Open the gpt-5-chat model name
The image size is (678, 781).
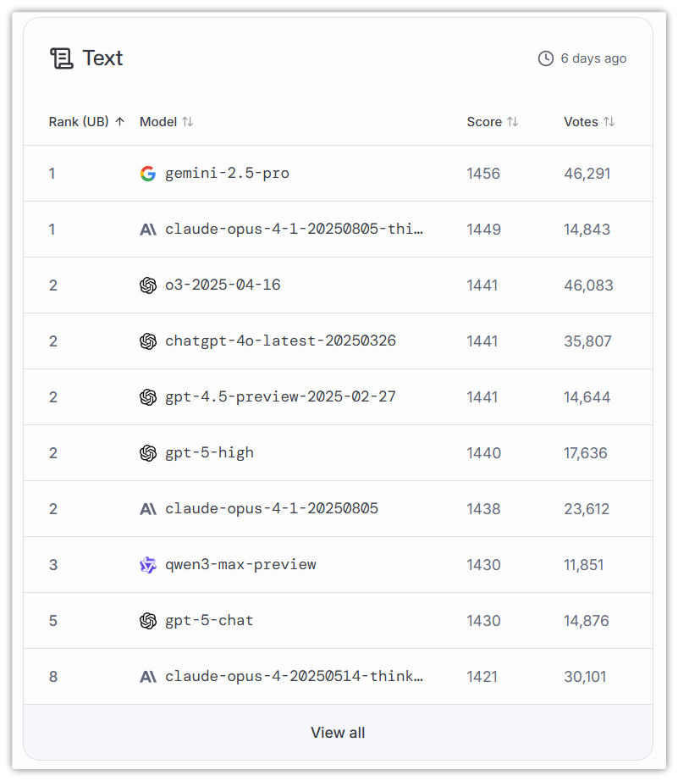209,621
